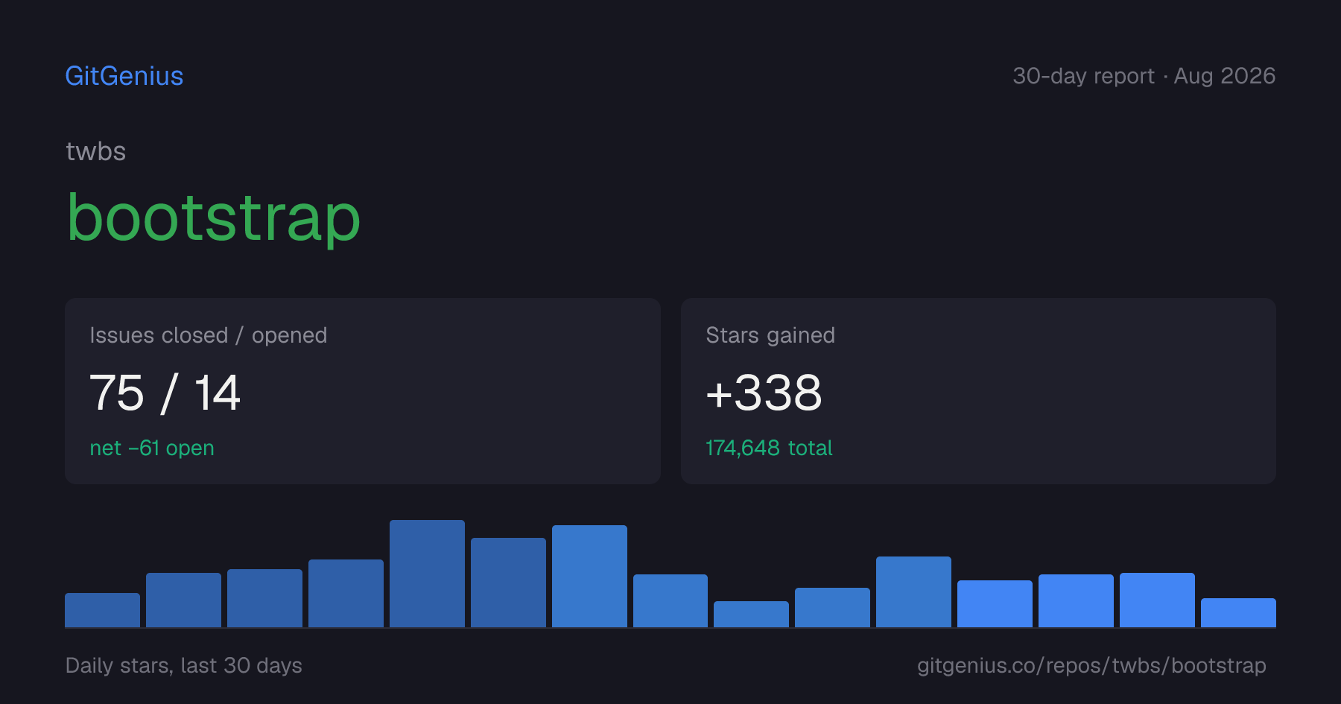The width and height of the screenshot is (1341, 704).
Task: Click the "Daily stars, last 30 days" caption
Action: click(184, 665)
